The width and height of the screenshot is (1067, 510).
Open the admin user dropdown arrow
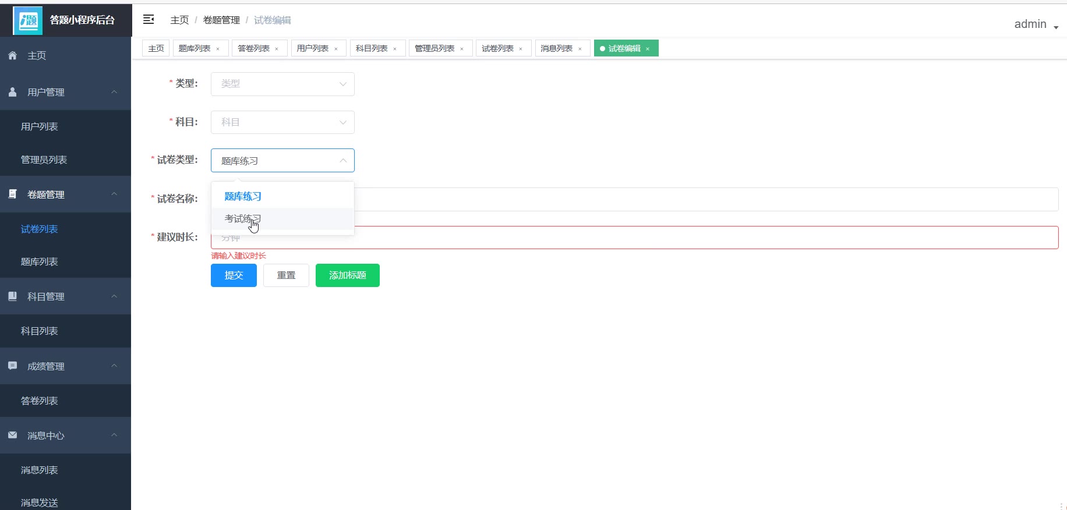pyautogui.click(x=1056, y=27)
